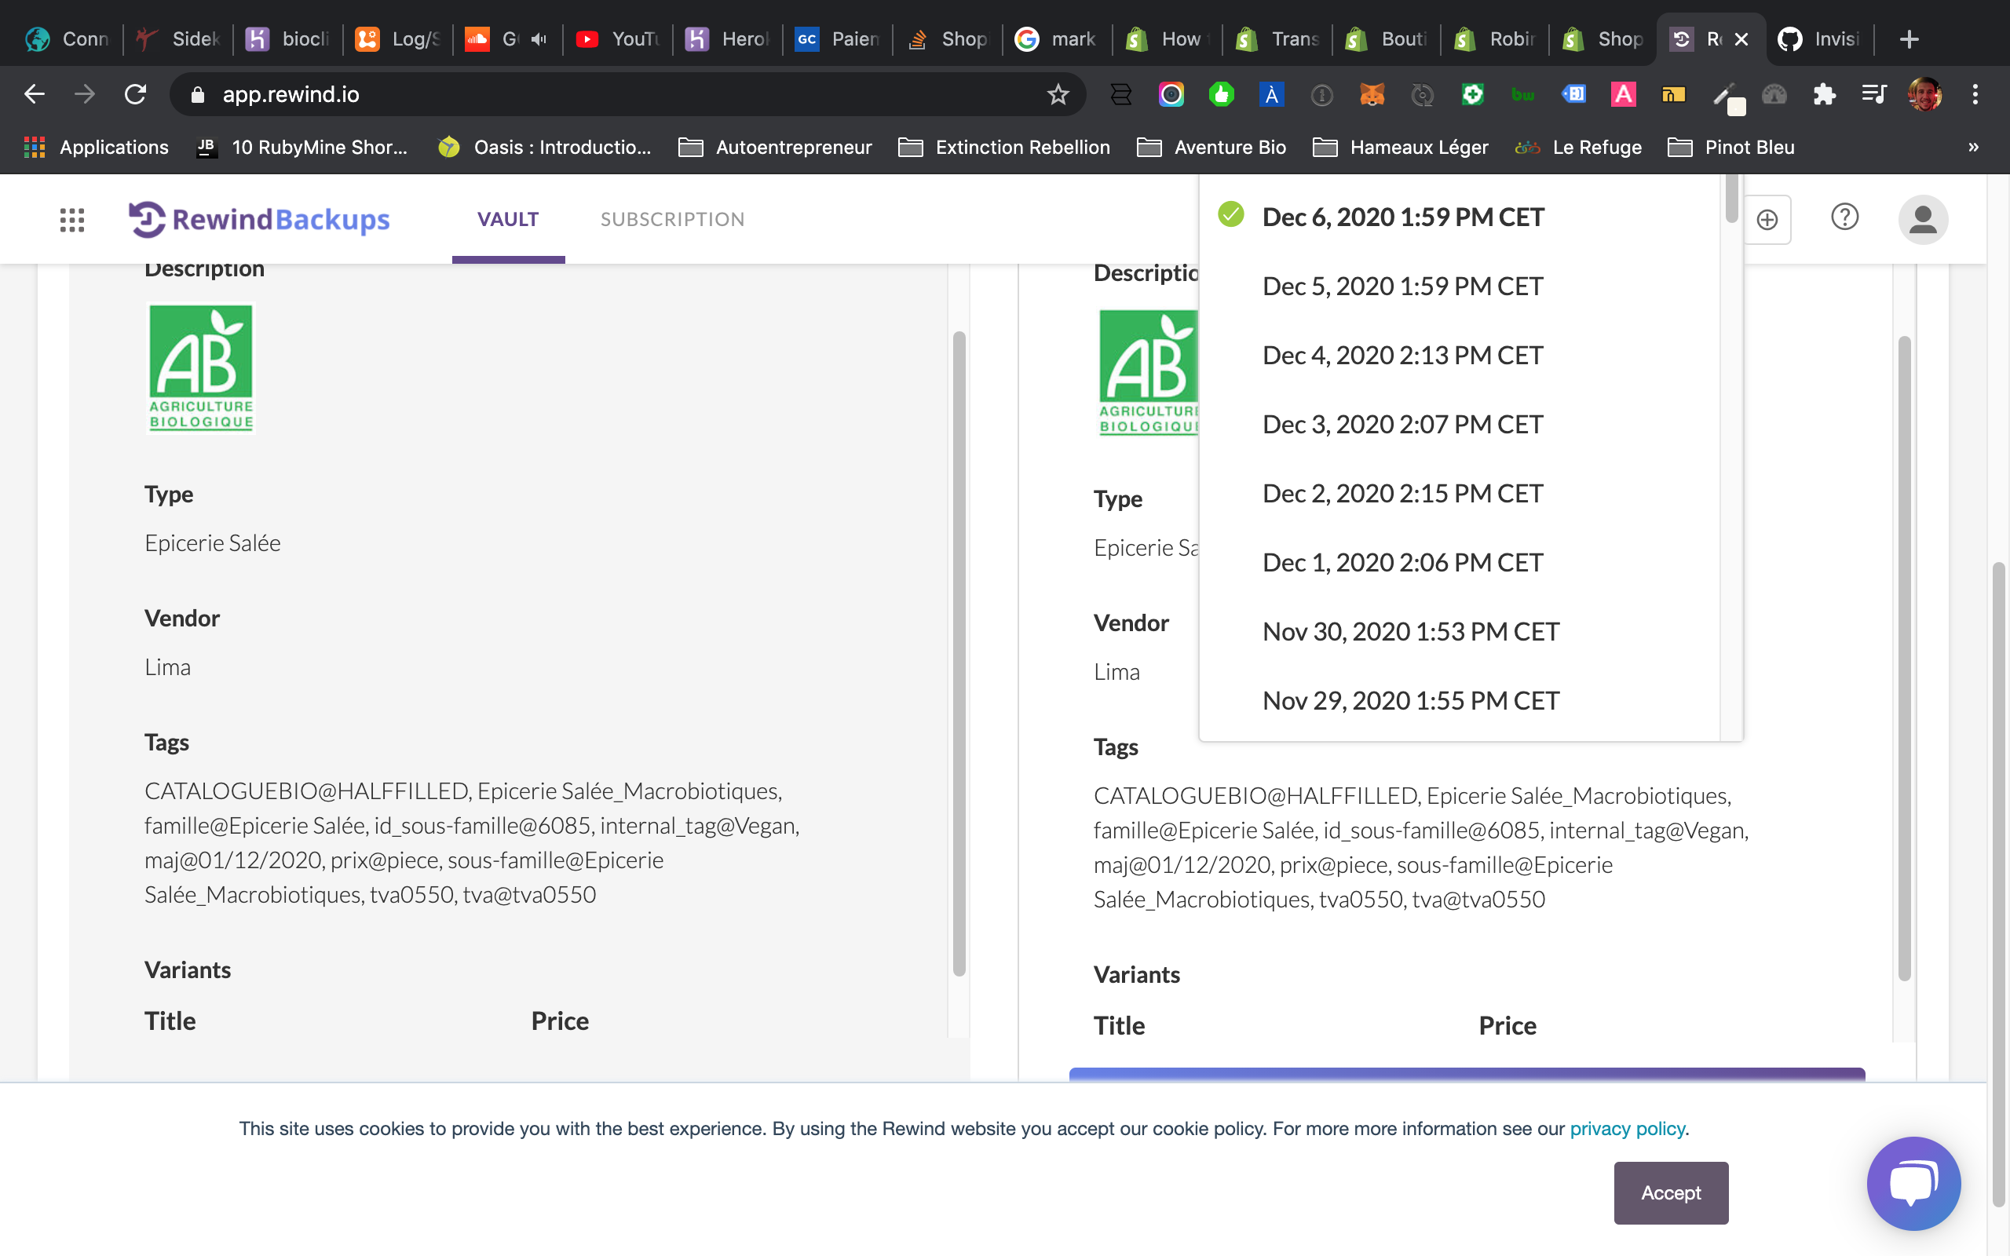
Task: Accept the cookie policy
Action: (1669, 1192)
